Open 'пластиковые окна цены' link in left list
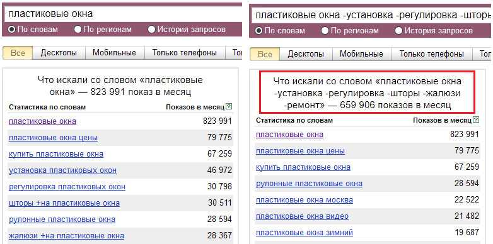 pos(53,138)
